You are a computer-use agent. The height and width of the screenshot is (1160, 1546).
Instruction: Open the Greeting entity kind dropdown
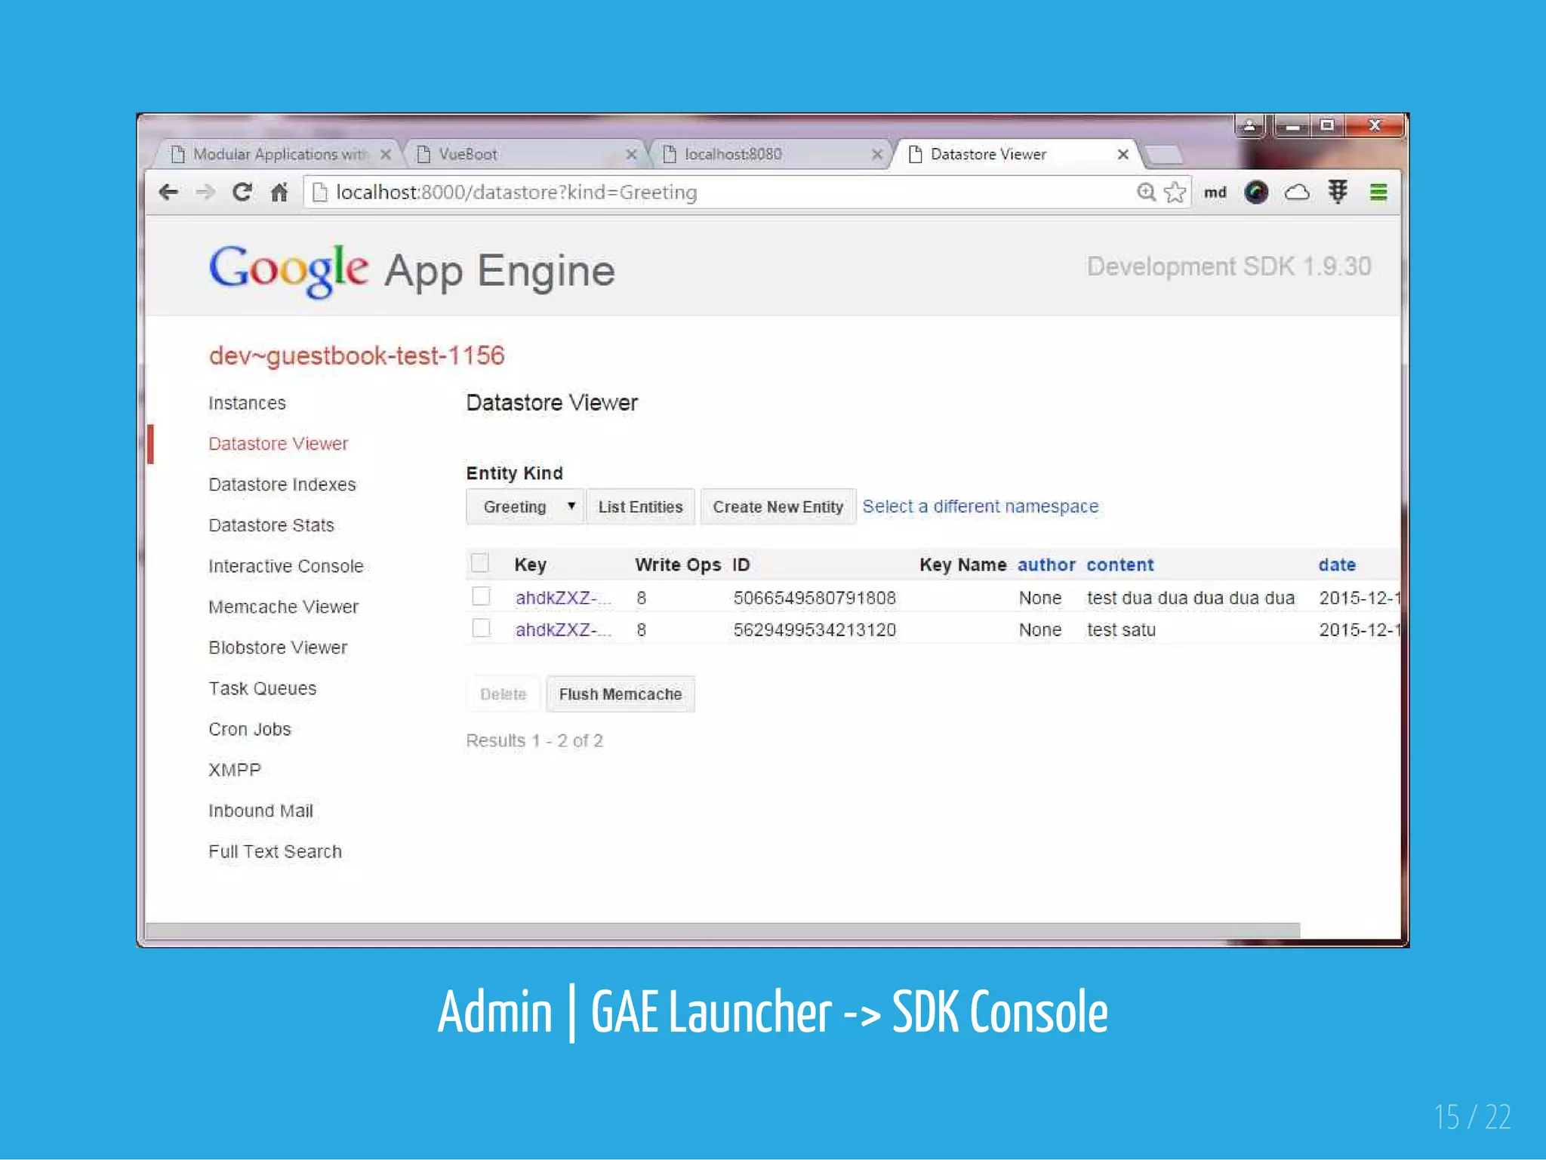point(525,506)
